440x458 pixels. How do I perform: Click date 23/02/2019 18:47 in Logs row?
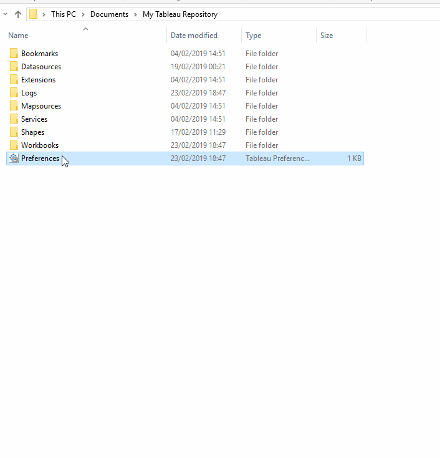coord(198,93)
